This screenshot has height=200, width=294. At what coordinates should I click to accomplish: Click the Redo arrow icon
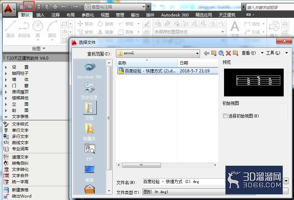75,7
